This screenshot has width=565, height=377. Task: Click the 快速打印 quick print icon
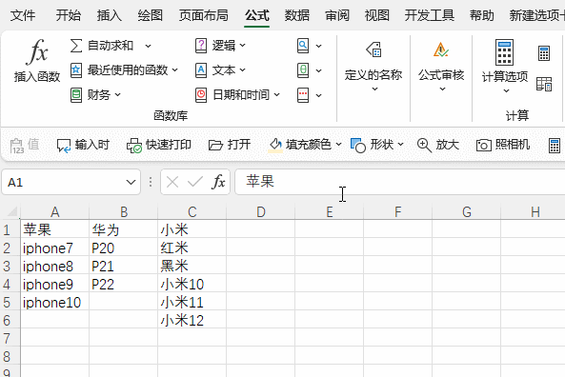coord(134,146)
